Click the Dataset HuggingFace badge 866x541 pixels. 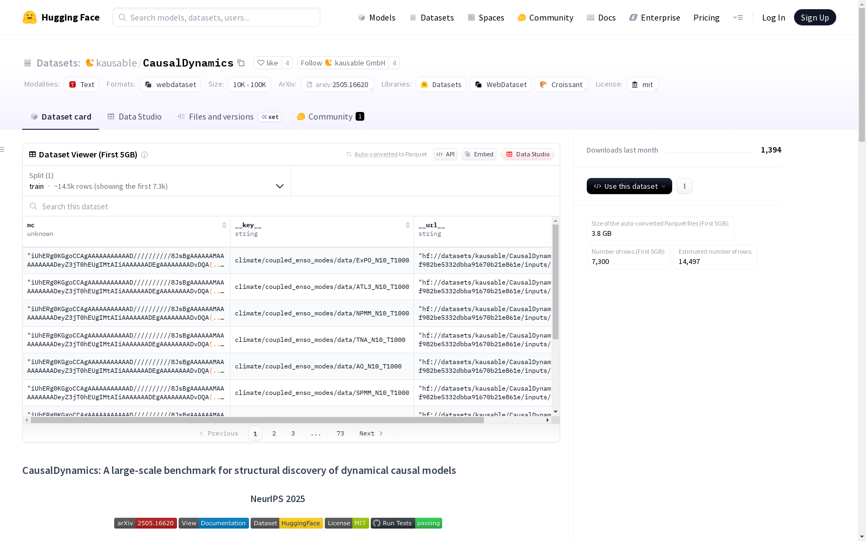click(x=287, y=523)
